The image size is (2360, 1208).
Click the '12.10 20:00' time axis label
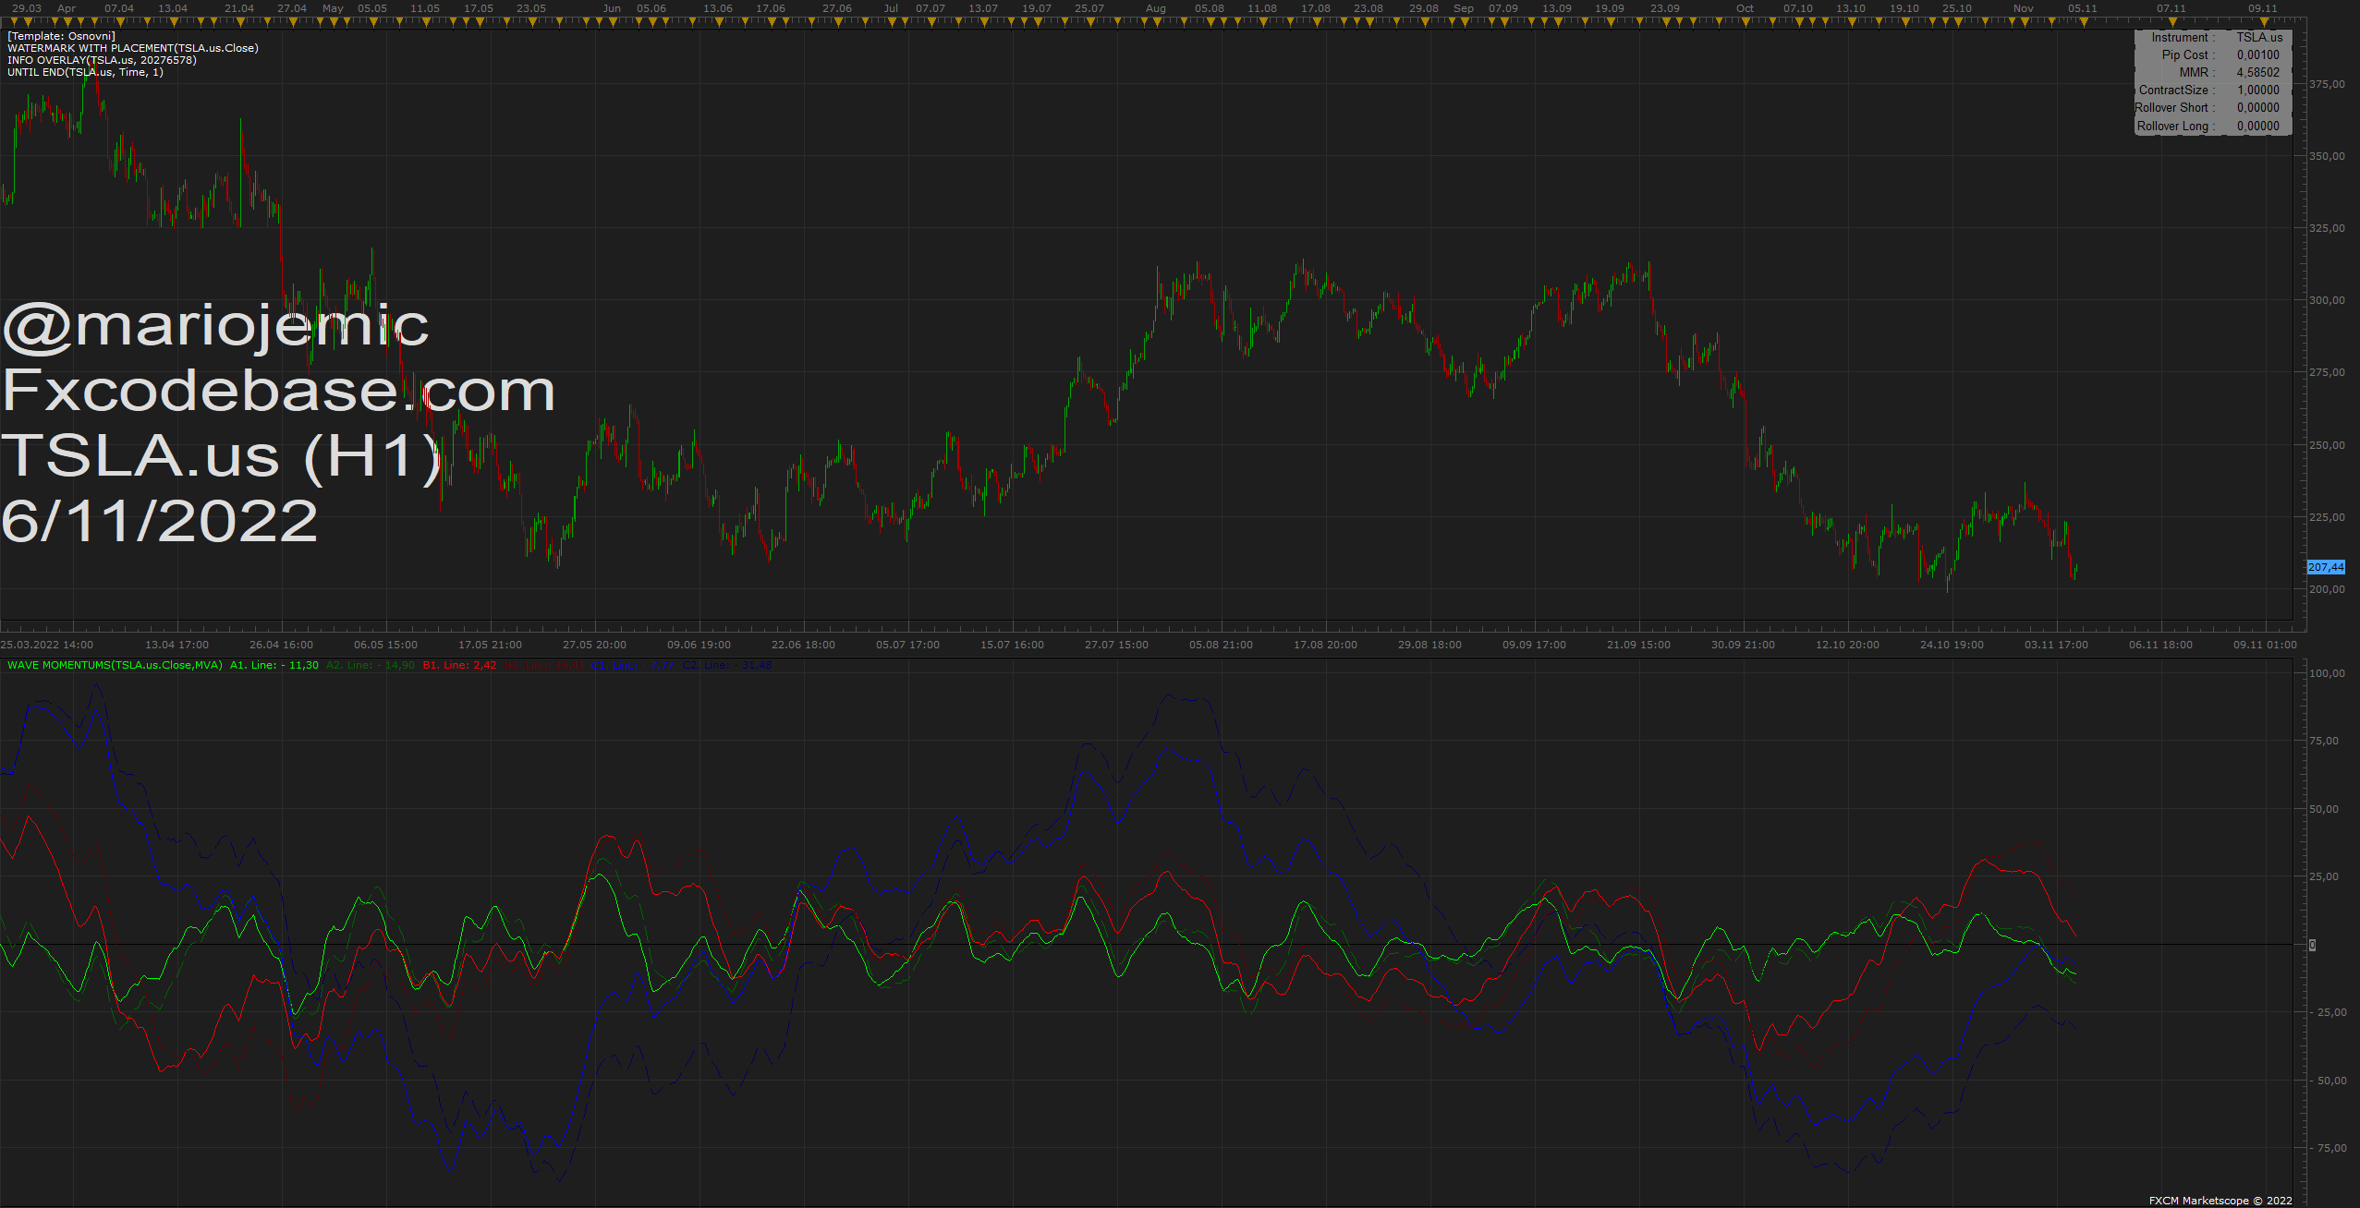[x=1847, y=645]
